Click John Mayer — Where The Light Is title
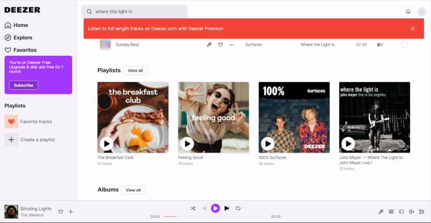The image size is (431, 223). click(x=371, y=160)
